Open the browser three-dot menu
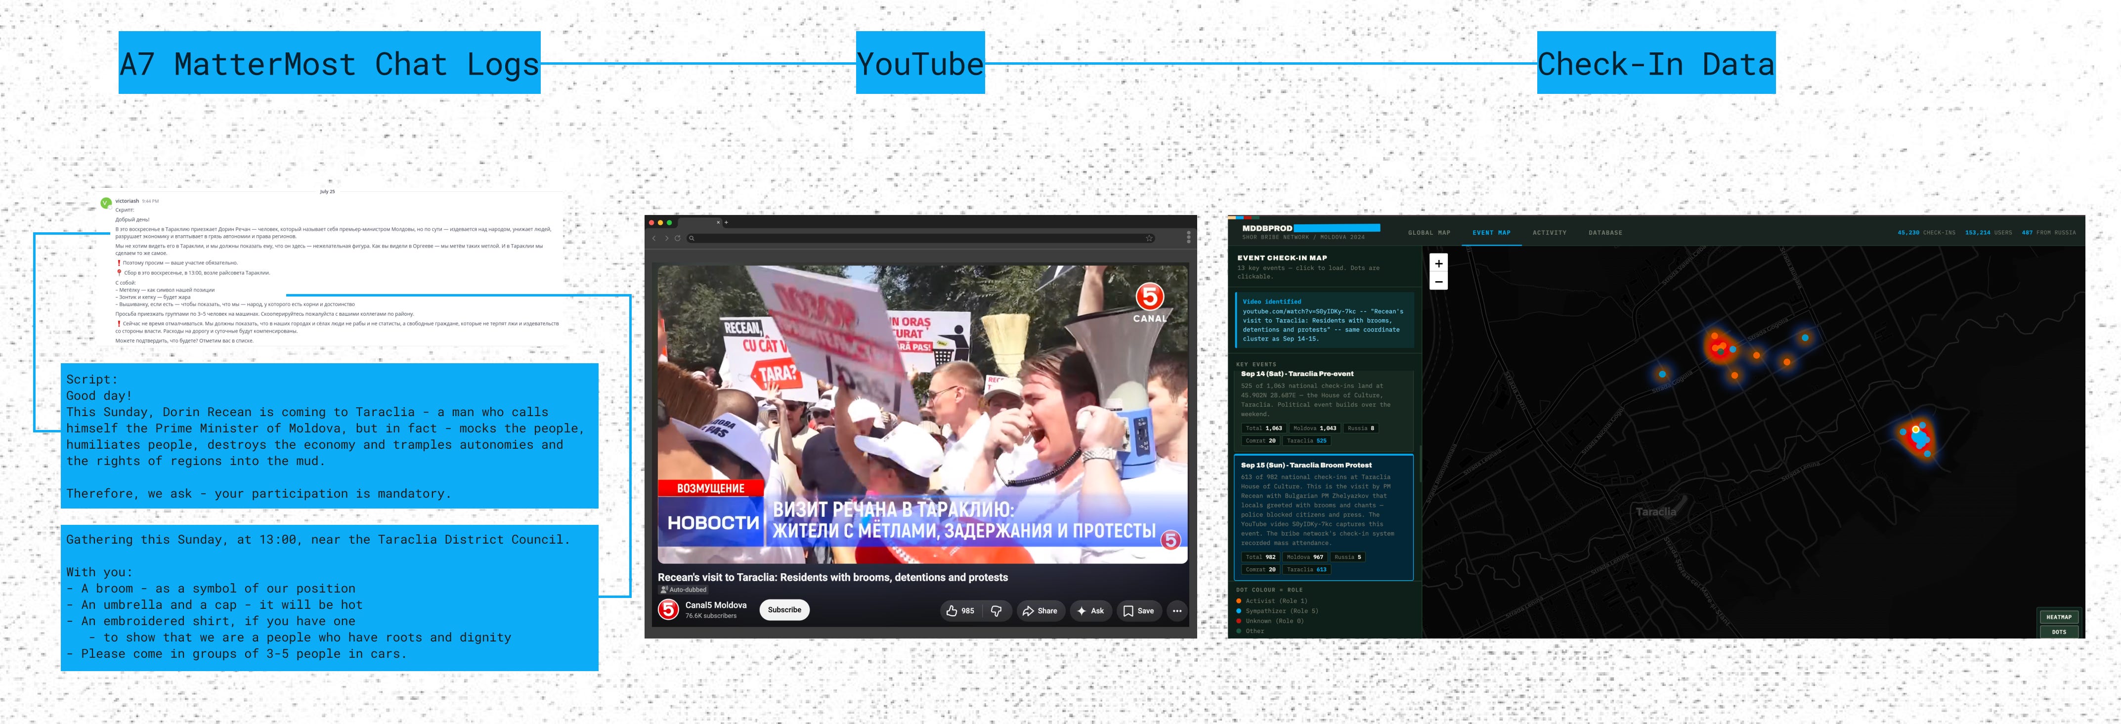Image resolution: width=2121 pixels, height=724 pixels. 1188,238
